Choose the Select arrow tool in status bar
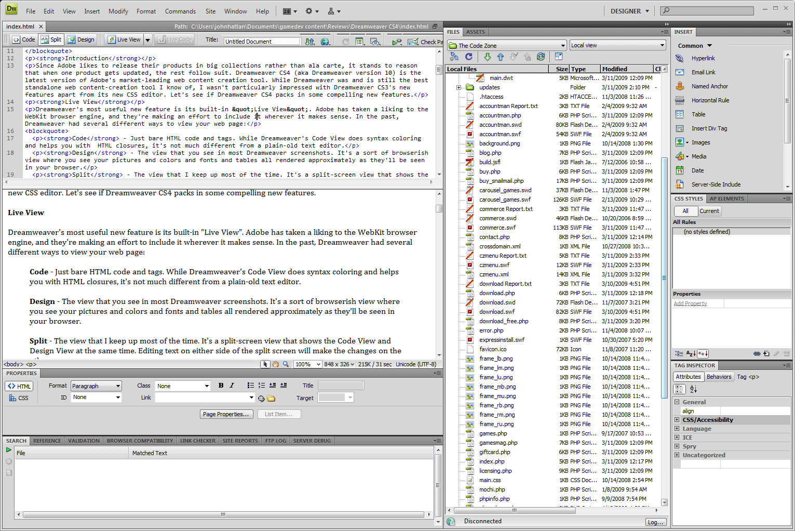 pyautogui.click(x=265, y=364)
